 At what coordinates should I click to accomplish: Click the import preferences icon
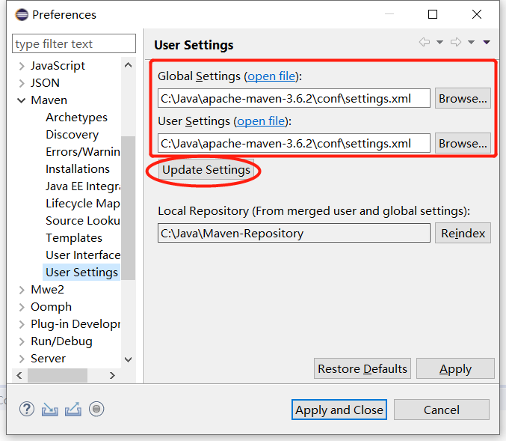coord(49,410)
